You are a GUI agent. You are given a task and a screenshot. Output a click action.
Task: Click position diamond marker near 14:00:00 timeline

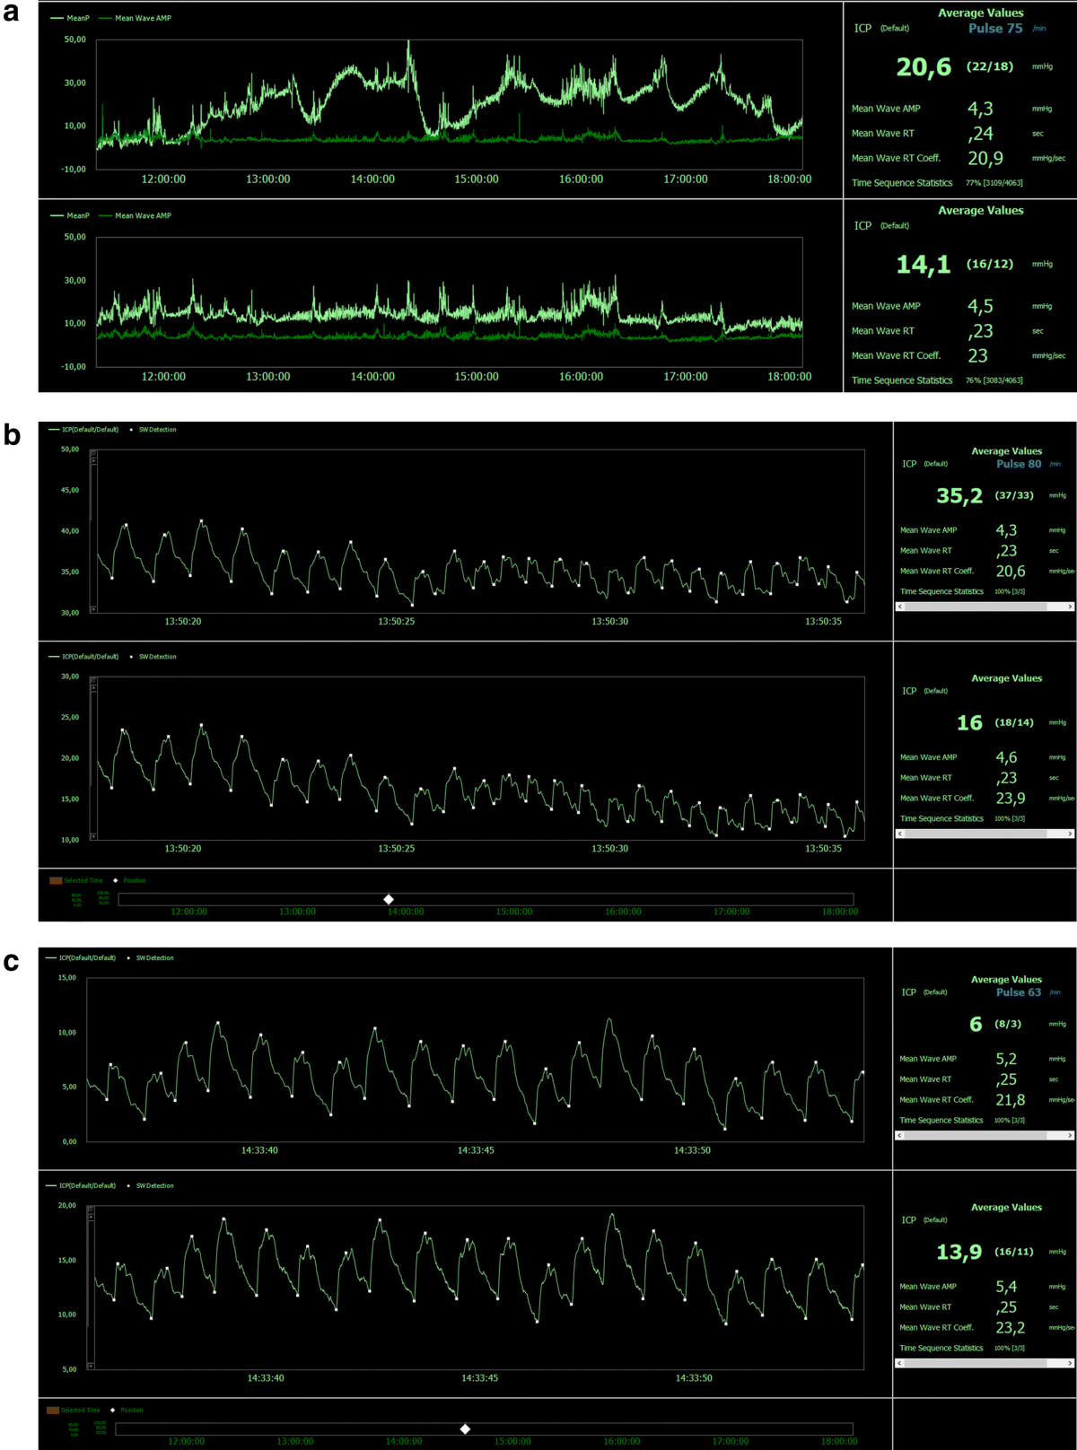[x=389, y=899]
